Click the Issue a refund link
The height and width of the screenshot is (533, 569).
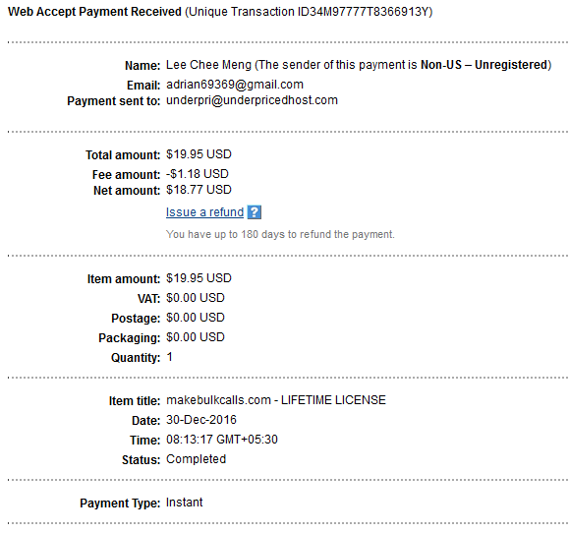[204, 212]
